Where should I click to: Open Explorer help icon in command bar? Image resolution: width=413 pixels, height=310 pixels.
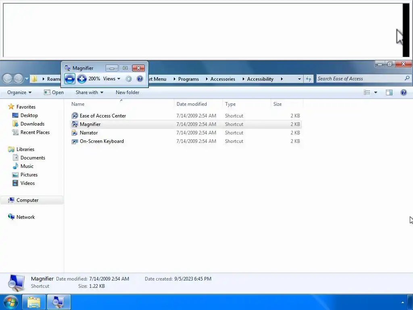click(x=403, y=92)
